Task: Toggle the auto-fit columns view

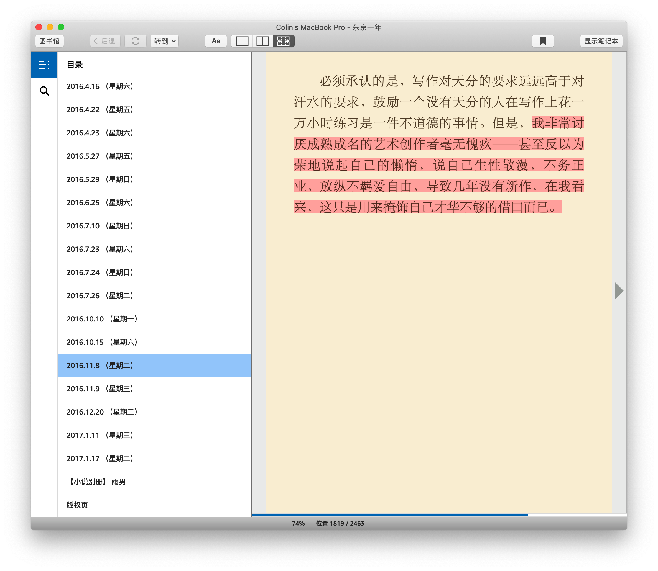Action: 284,41
